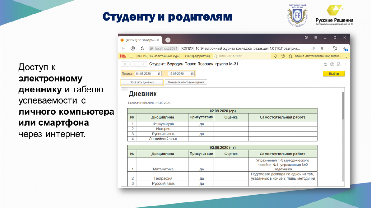Screen dimensions: 371x208
Task: Open a new browser tab with plus
Action: (x=168, y=40)
